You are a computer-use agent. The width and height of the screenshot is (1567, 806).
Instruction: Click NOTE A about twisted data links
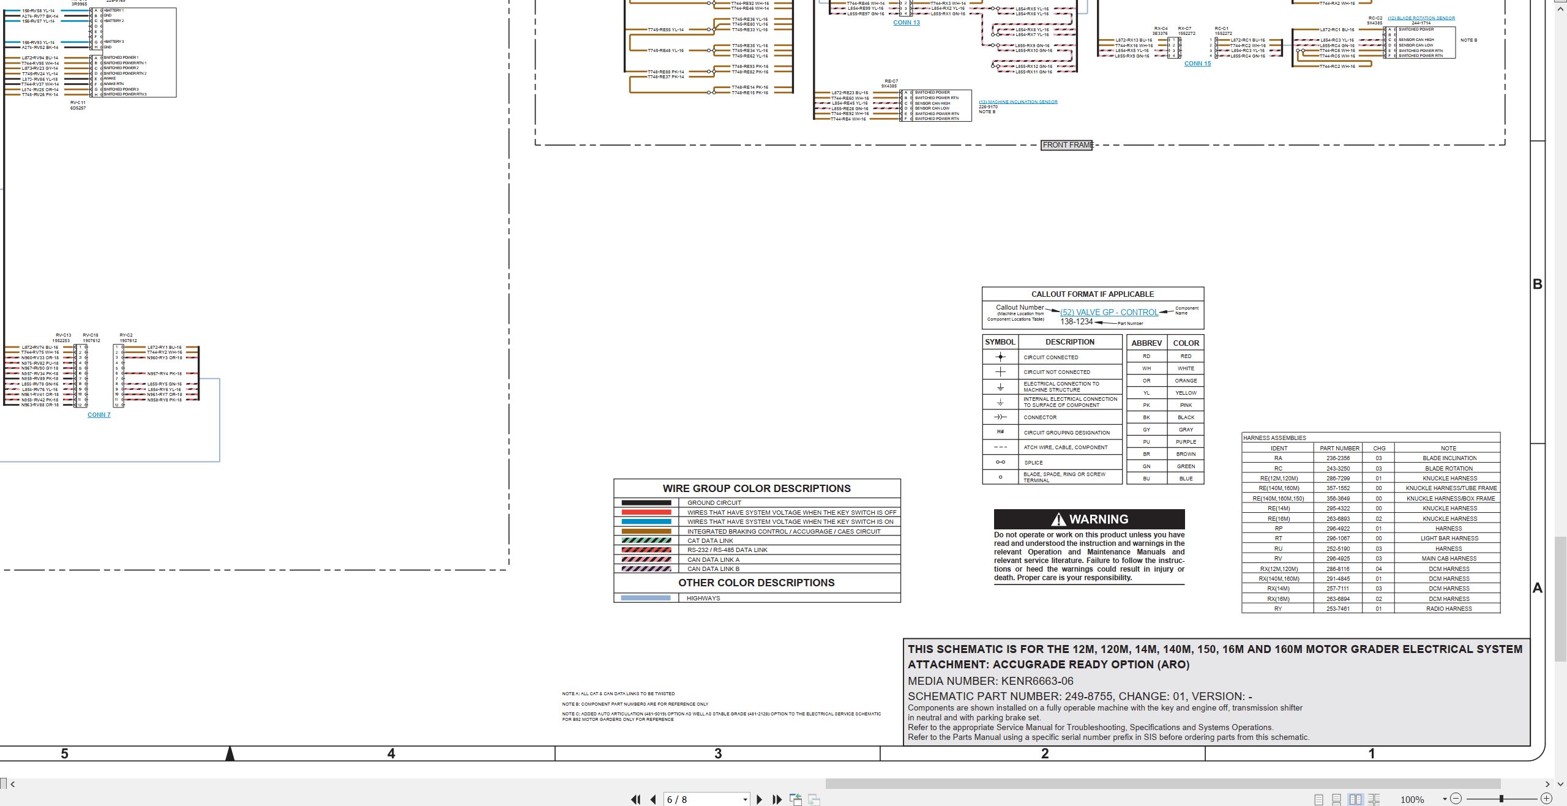(x=618, y=694)
